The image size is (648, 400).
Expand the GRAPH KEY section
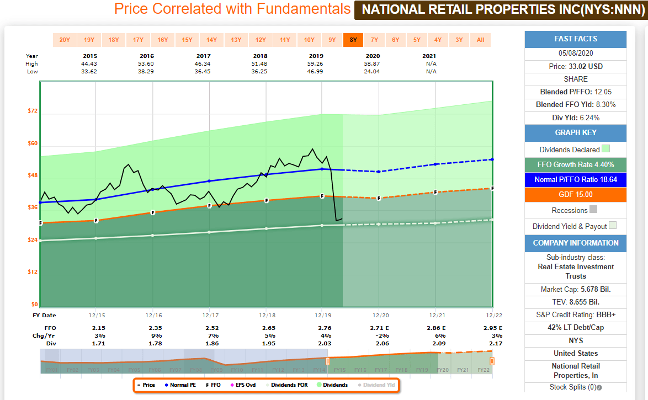575,133
